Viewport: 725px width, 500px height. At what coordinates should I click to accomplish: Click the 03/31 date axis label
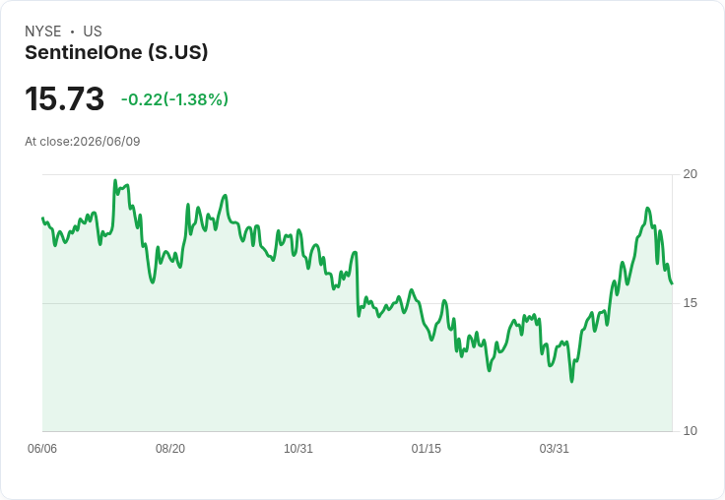[x=554, y=448]
